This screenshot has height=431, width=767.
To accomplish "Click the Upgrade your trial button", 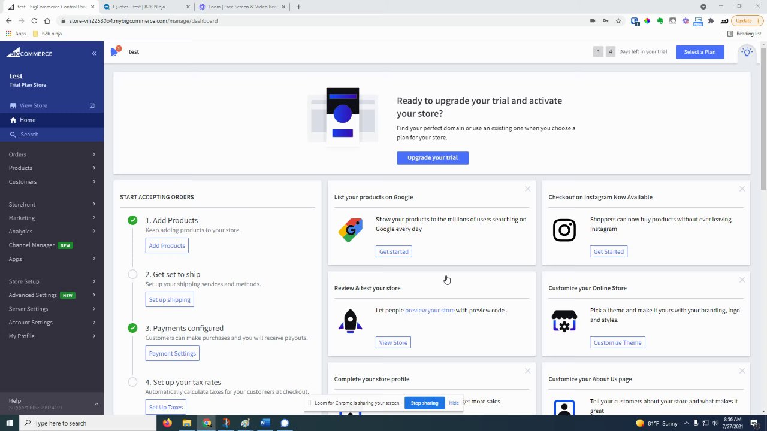I will coord(433,157).
